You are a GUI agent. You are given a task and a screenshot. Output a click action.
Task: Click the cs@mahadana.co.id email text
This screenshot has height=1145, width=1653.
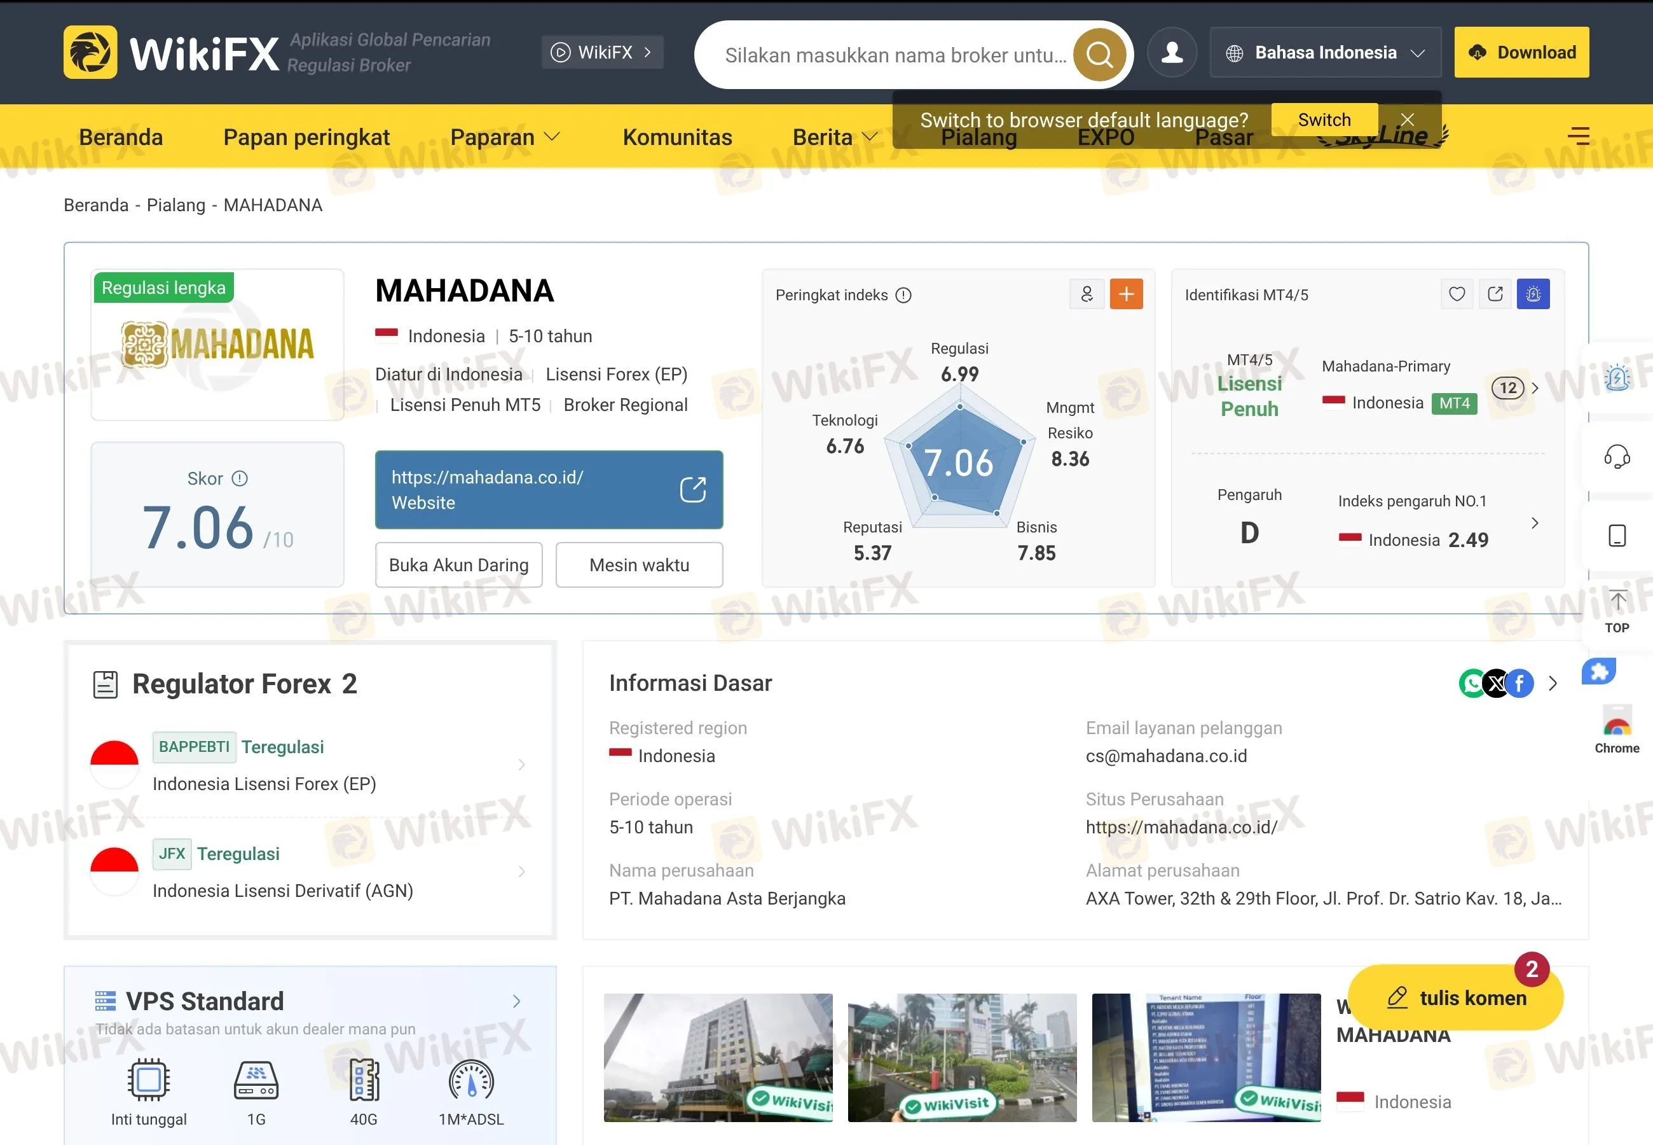(1166, 756)
